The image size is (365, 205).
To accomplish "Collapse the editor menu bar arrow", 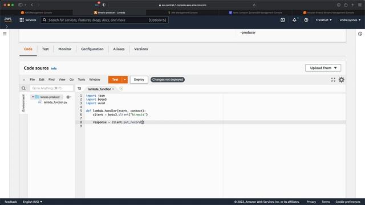I will [x=24, y=80].
